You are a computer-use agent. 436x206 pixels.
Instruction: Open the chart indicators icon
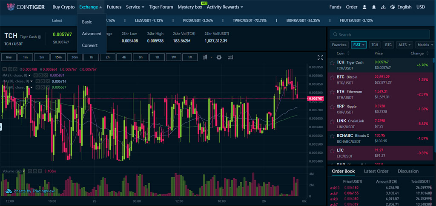(230, 57)
